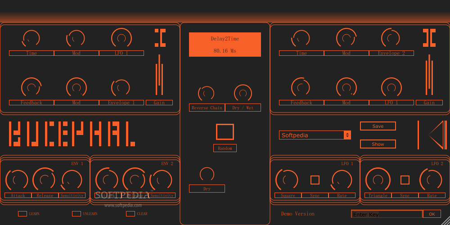Click the right delay Gain bar meter
450x225 pixels.
point(429,75)
